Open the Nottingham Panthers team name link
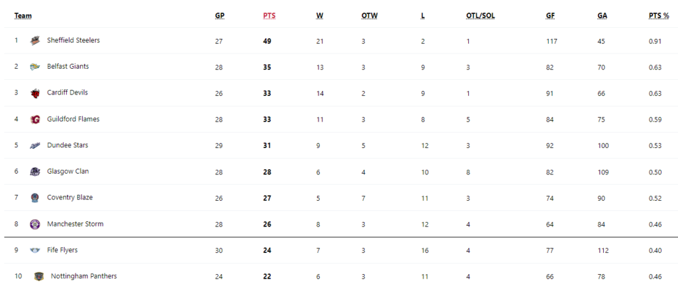Viewport: 678px width, 288px height. pyautogui.click(x=84, y=276)
